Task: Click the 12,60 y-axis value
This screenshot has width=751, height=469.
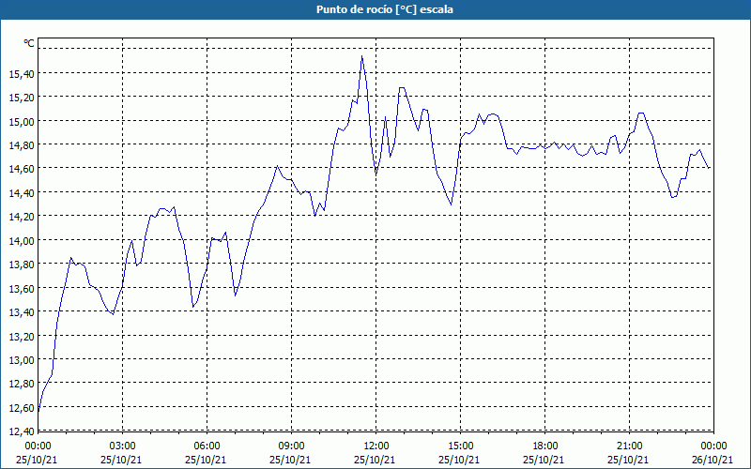Action: click(x=21, y=408)
